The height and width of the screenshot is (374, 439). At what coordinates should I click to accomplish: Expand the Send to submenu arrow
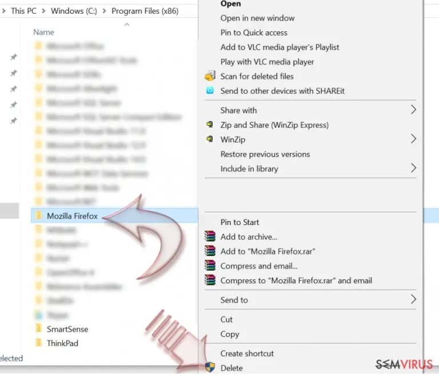pyautogui.click(x=413, y=299)
